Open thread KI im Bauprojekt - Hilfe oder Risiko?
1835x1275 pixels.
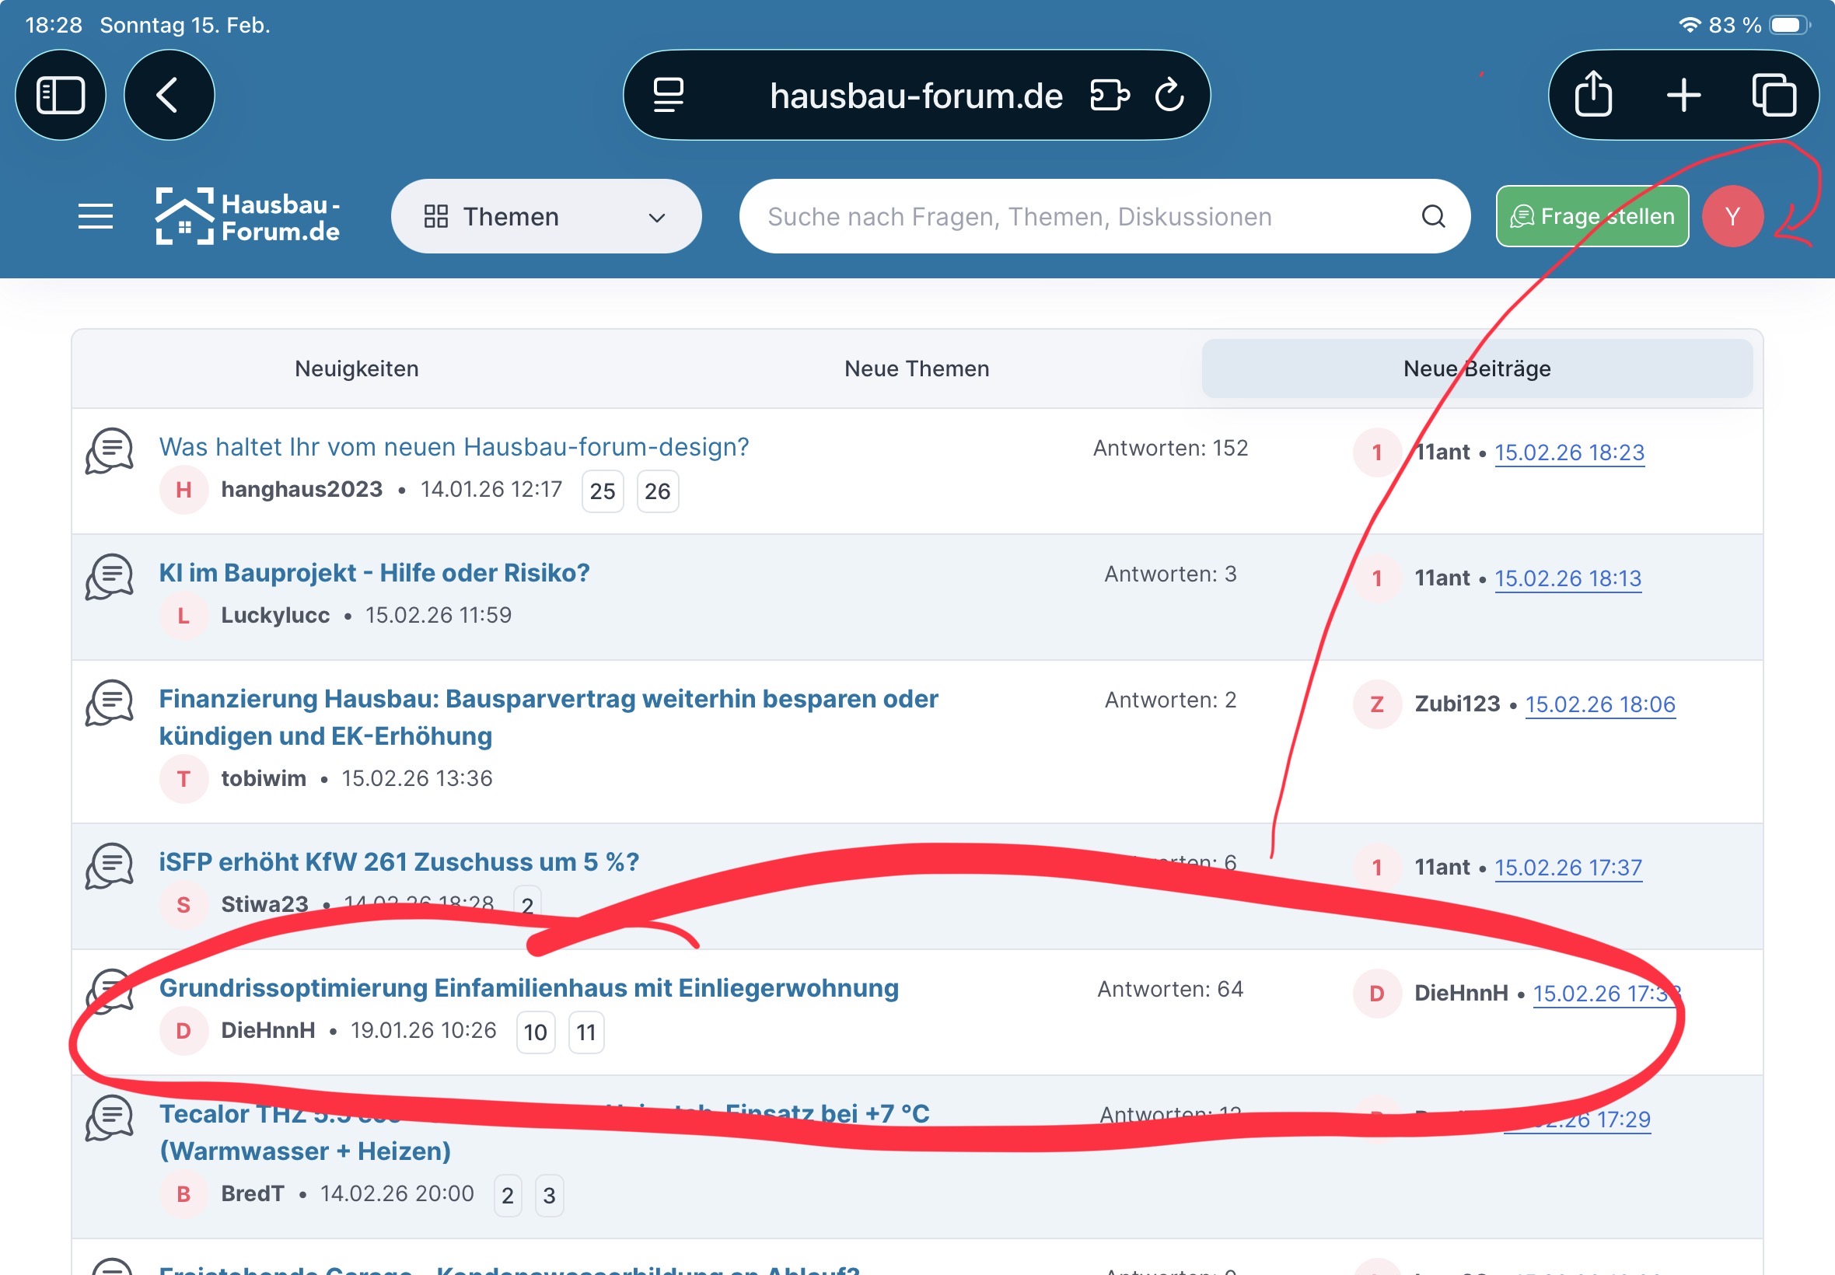(374, 573)
